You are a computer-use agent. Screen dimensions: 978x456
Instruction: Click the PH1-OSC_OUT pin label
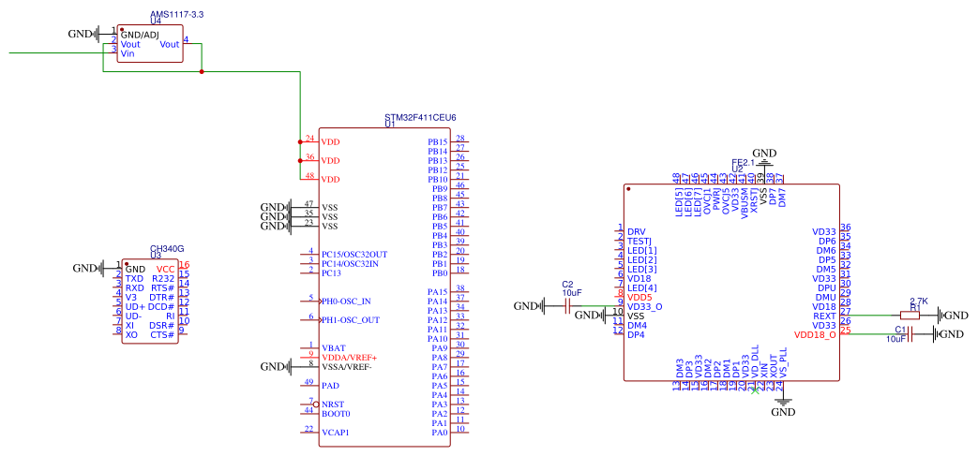[349, 320]
